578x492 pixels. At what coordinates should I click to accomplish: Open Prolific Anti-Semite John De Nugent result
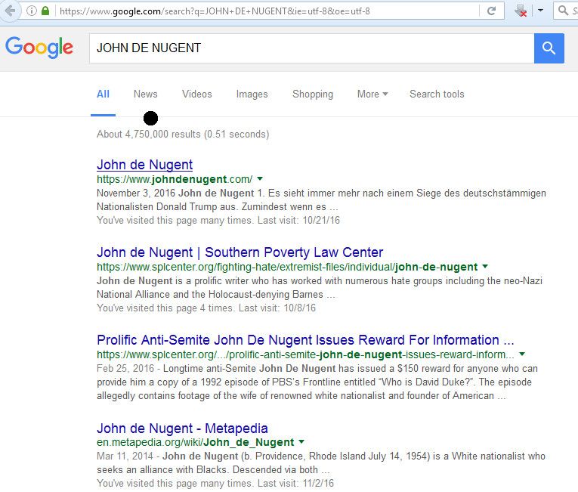coord(305,339)
